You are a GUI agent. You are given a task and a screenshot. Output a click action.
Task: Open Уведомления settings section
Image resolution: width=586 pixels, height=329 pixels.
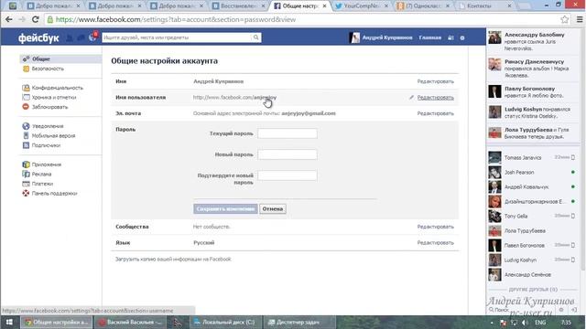click(48, 126)
